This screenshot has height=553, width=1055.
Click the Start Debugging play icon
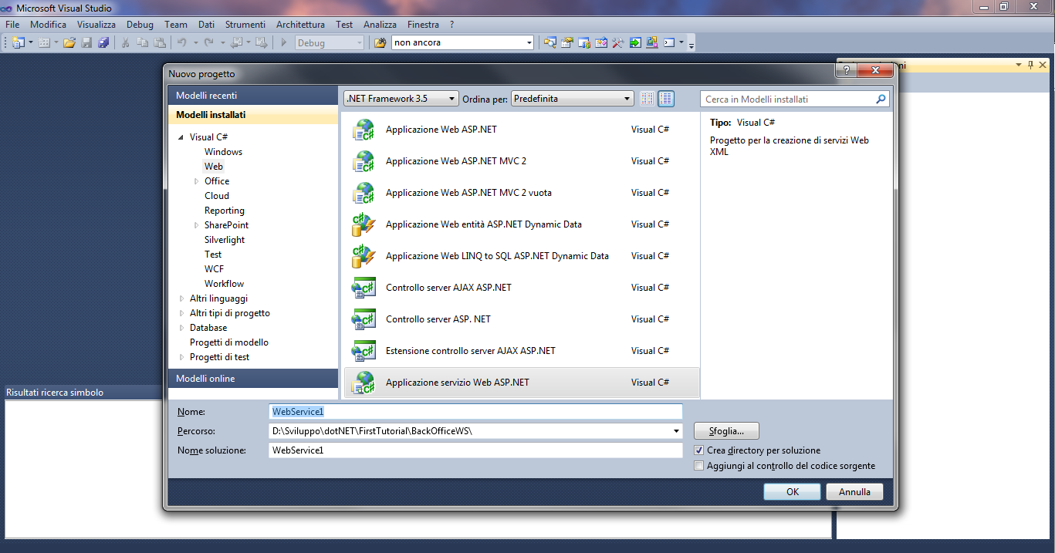tap(284, 42)
